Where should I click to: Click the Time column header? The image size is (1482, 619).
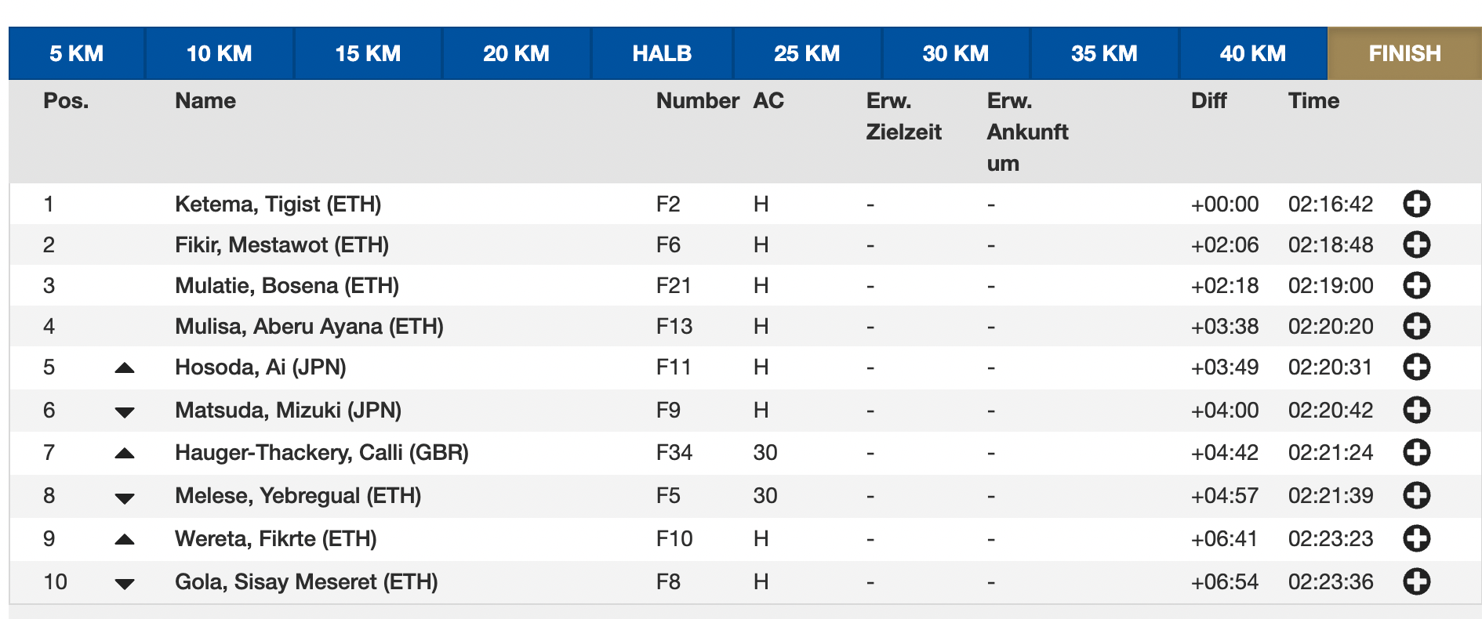pos(1313,101)
